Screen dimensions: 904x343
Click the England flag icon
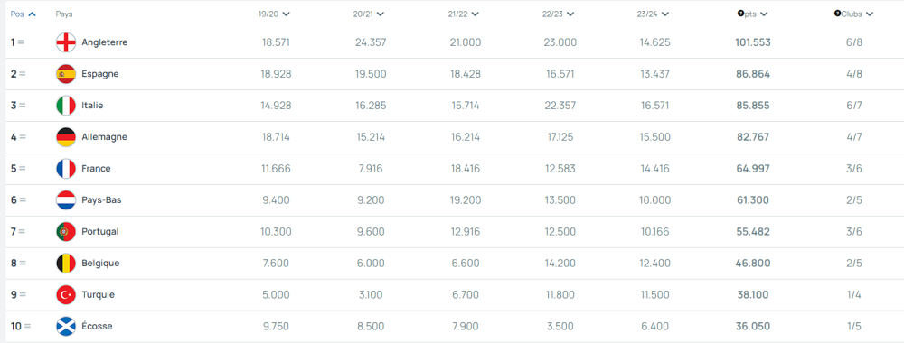(66, 42)
